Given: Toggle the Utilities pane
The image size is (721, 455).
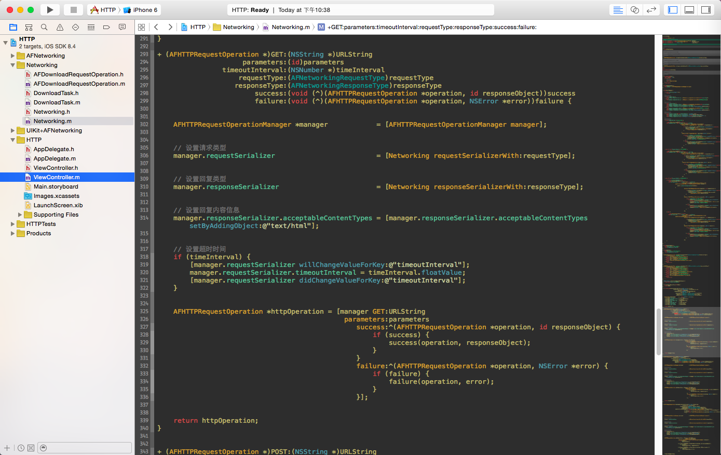Looking at the screenshot, I should (706, 10).
